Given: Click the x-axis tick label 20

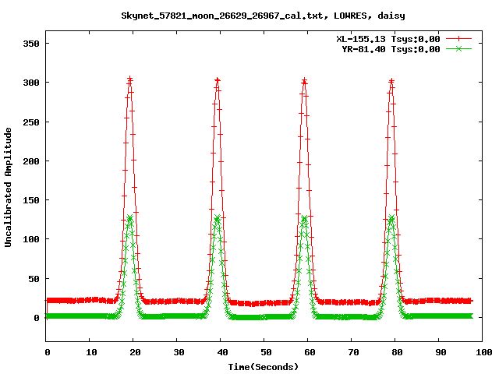Looking at the screenshot, I should click(135, 352).
